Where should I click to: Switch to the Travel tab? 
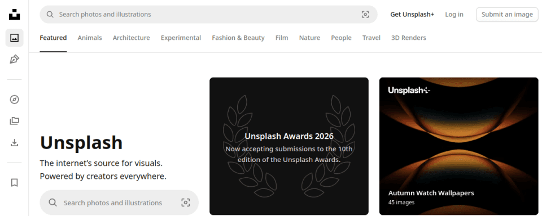point(371,38)
